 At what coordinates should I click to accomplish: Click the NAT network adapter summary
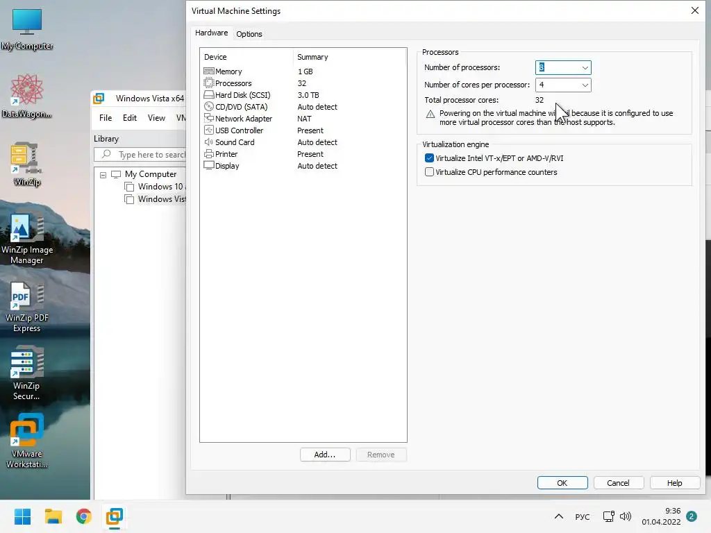[x=304, y=119]
